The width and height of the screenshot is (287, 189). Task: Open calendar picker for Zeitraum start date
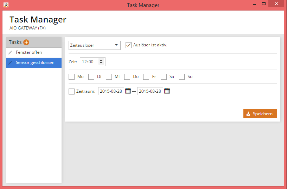coord(128,91)
